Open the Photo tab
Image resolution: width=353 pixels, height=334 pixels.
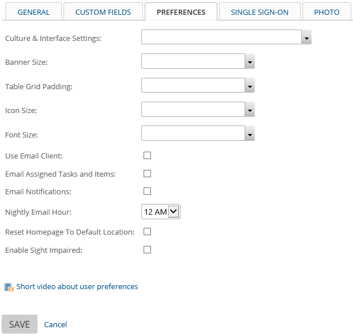tap(327, 12)
